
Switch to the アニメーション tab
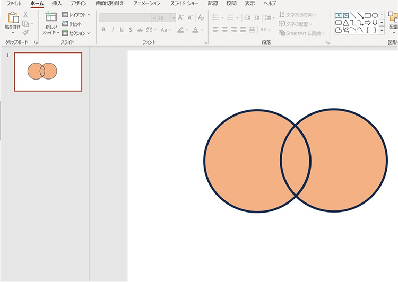[146, 3]
